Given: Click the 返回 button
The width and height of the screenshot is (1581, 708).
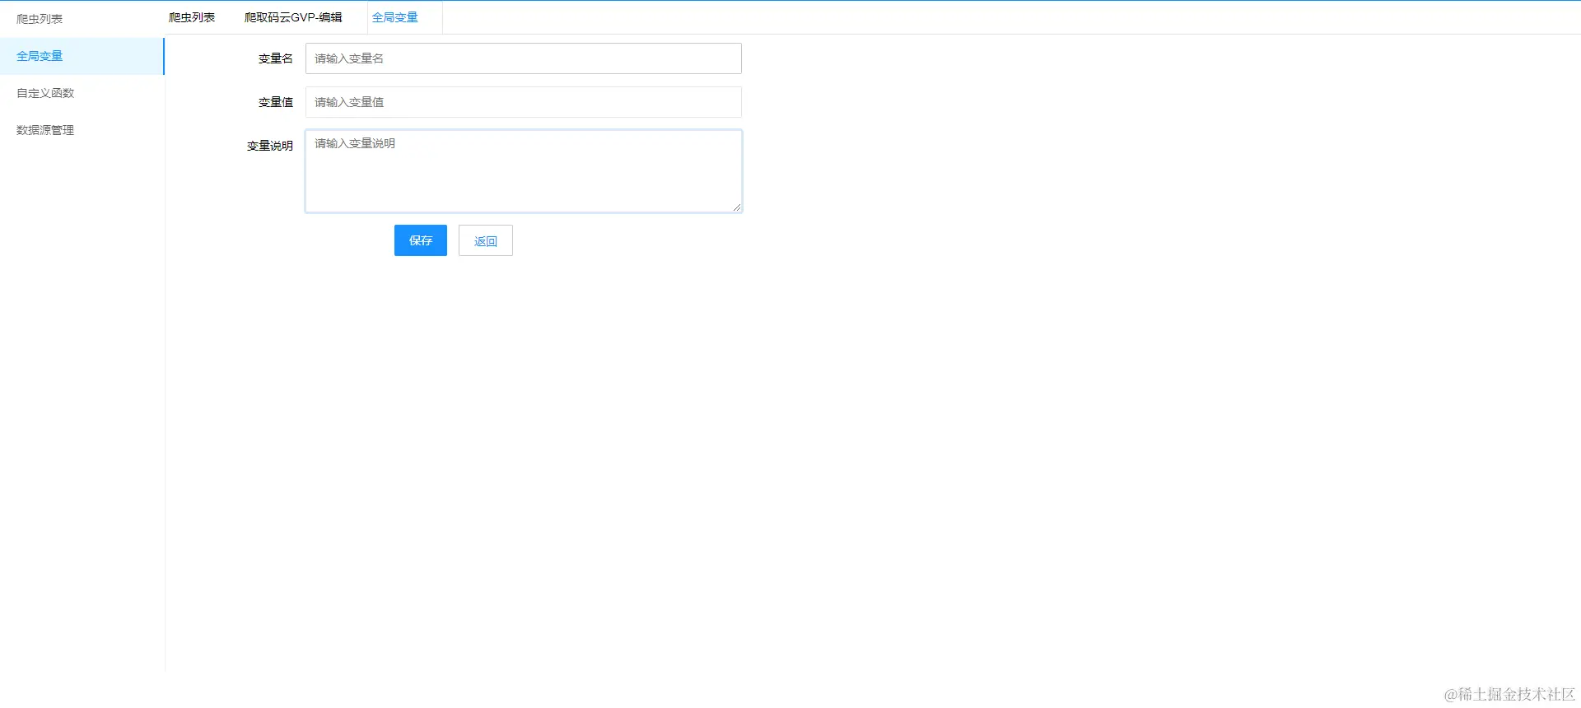Looking at the screenshot, I should click(x=486, y=240).
